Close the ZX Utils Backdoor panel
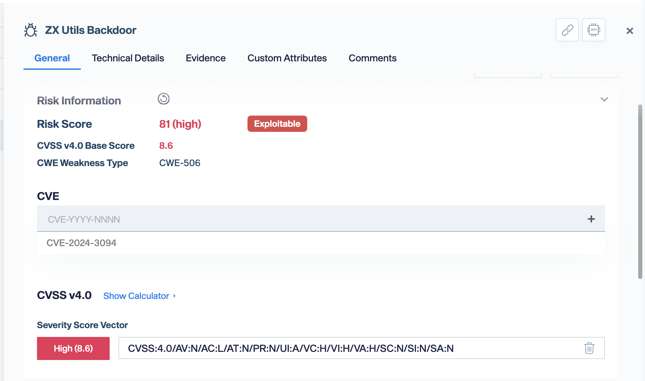 click(x=630, y=31)
